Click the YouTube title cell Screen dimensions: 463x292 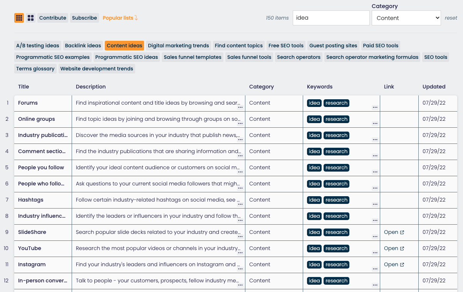[x=43, y=248]
